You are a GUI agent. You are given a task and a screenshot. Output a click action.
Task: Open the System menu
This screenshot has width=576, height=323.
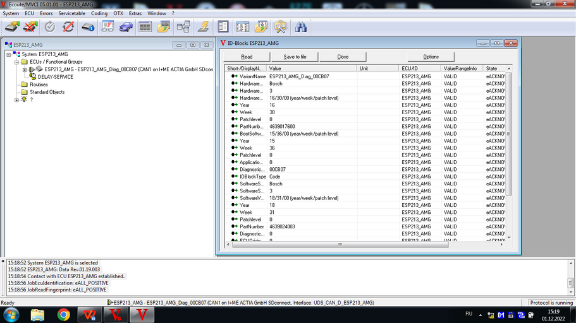point(11,13)
